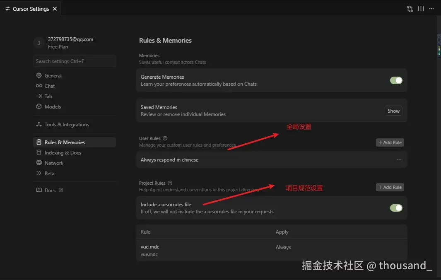Click the Beta double-chevron icon

pos(39,173)
